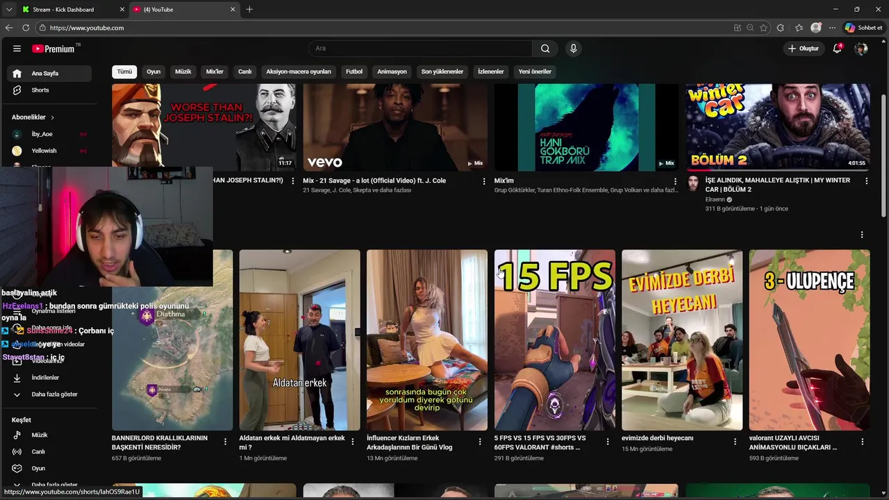
Task: Open the Elraenn channel name link
Action: 715,199
